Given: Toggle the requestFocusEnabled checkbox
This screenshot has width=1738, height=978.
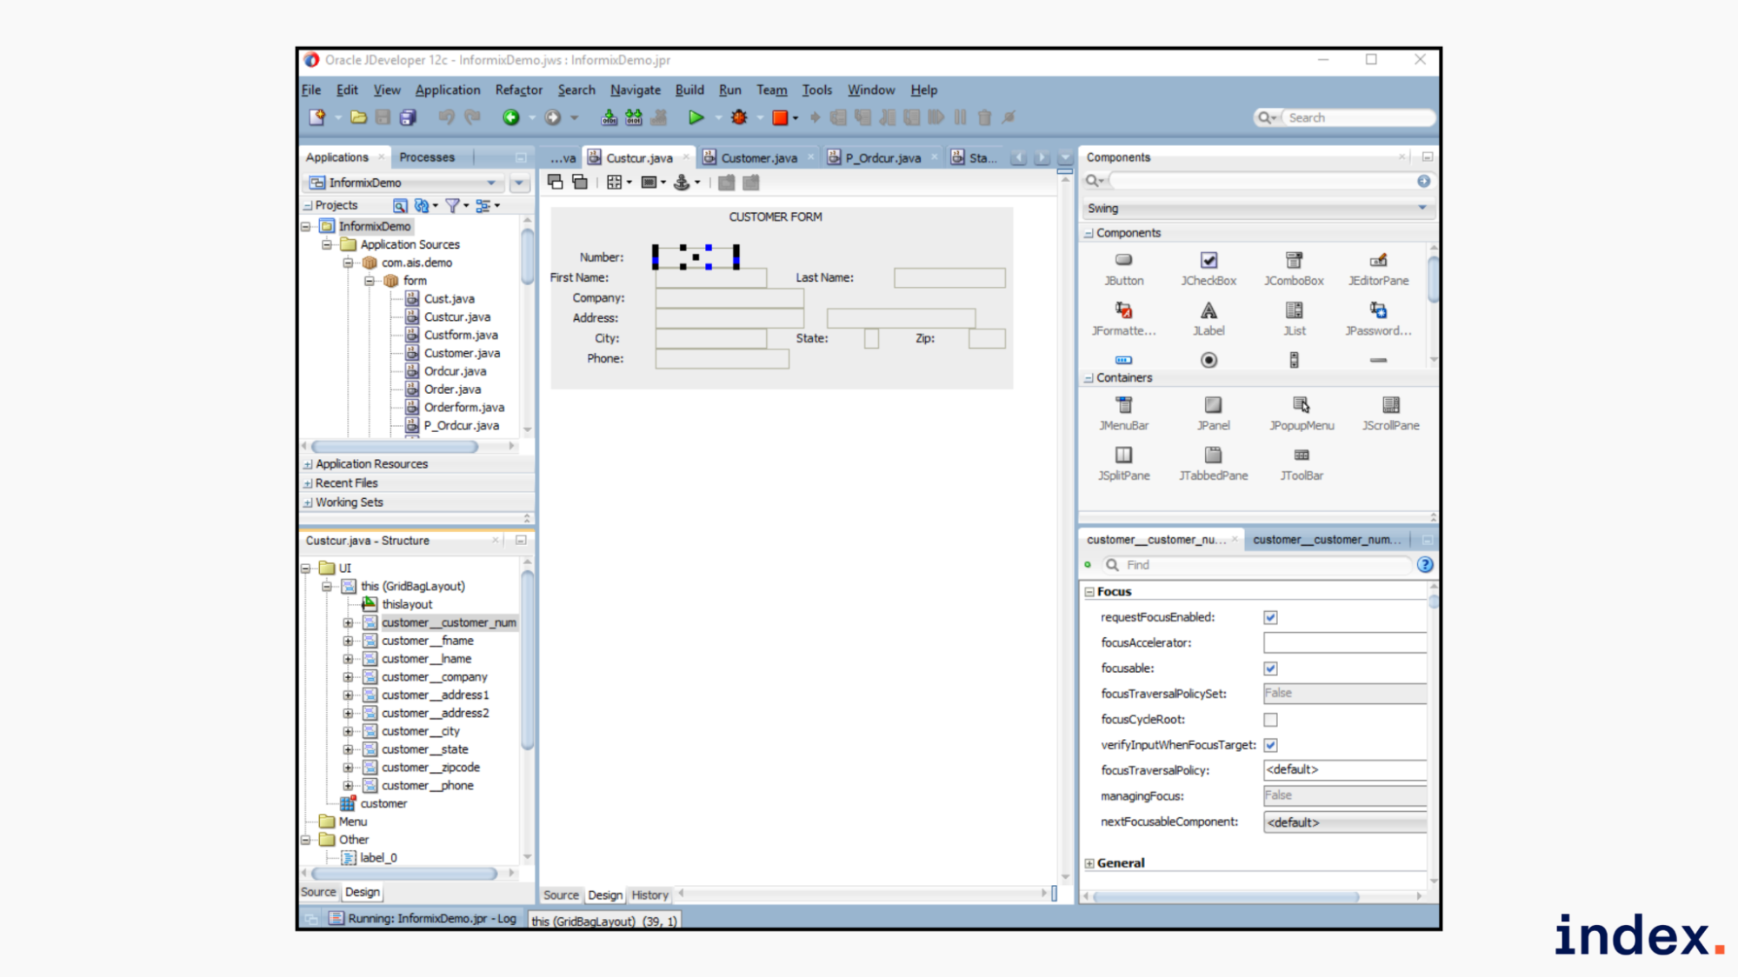Looking at the screenshot, I should click(x=1270, y=617).
